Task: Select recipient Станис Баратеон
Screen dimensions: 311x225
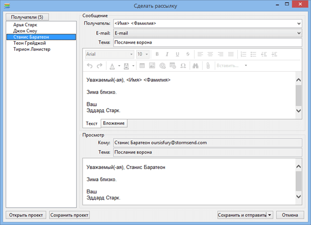Action: coord(41,37)
